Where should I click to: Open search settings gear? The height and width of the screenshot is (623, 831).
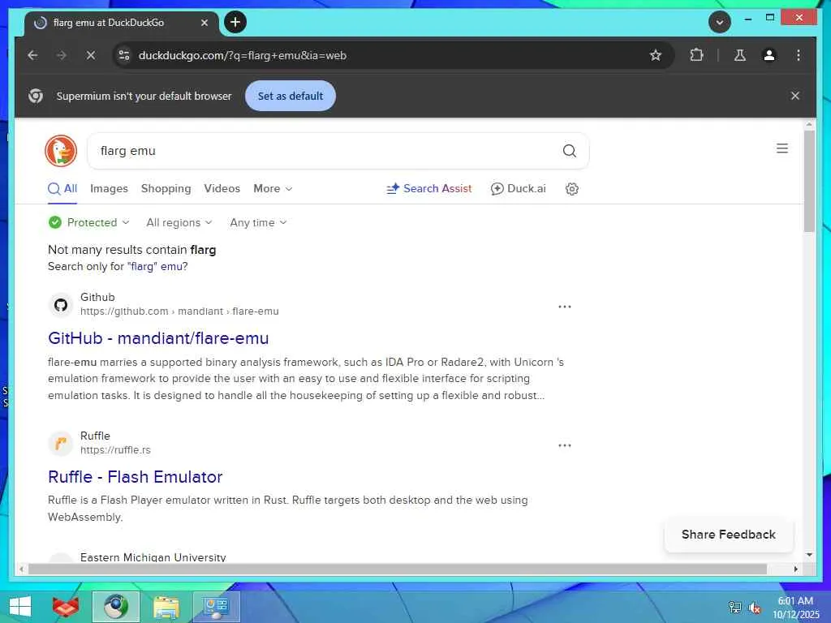point(572,188)
